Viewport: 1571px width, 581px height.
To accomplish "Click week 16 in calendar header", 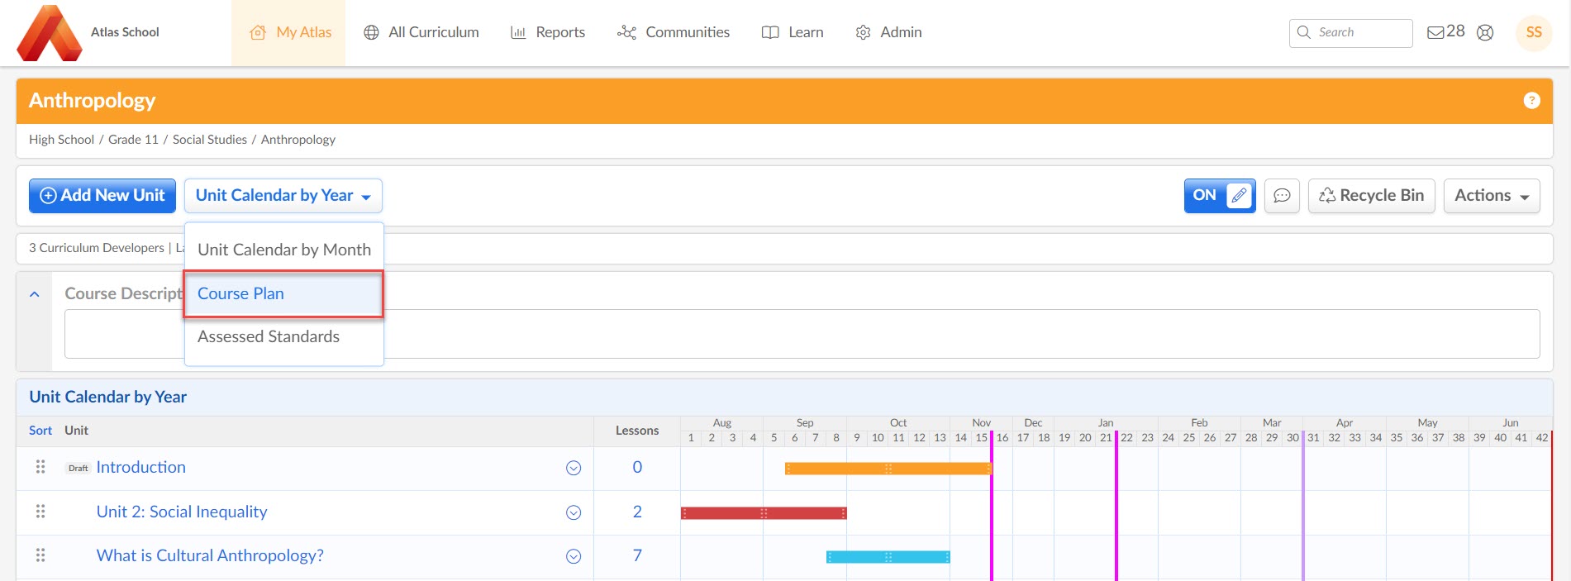I will [x=1002, y=438].
